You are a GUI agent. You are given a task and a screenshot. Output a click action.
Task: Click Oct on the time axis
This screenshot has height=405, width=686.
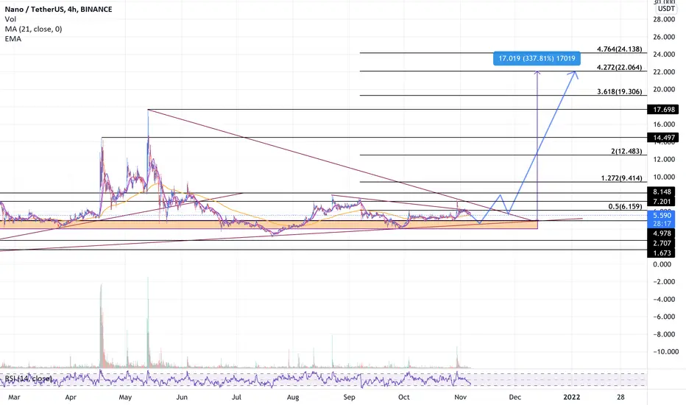(404, 397)
